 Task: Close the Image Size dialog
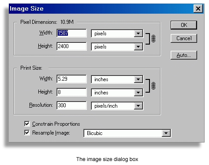point(198,8)
